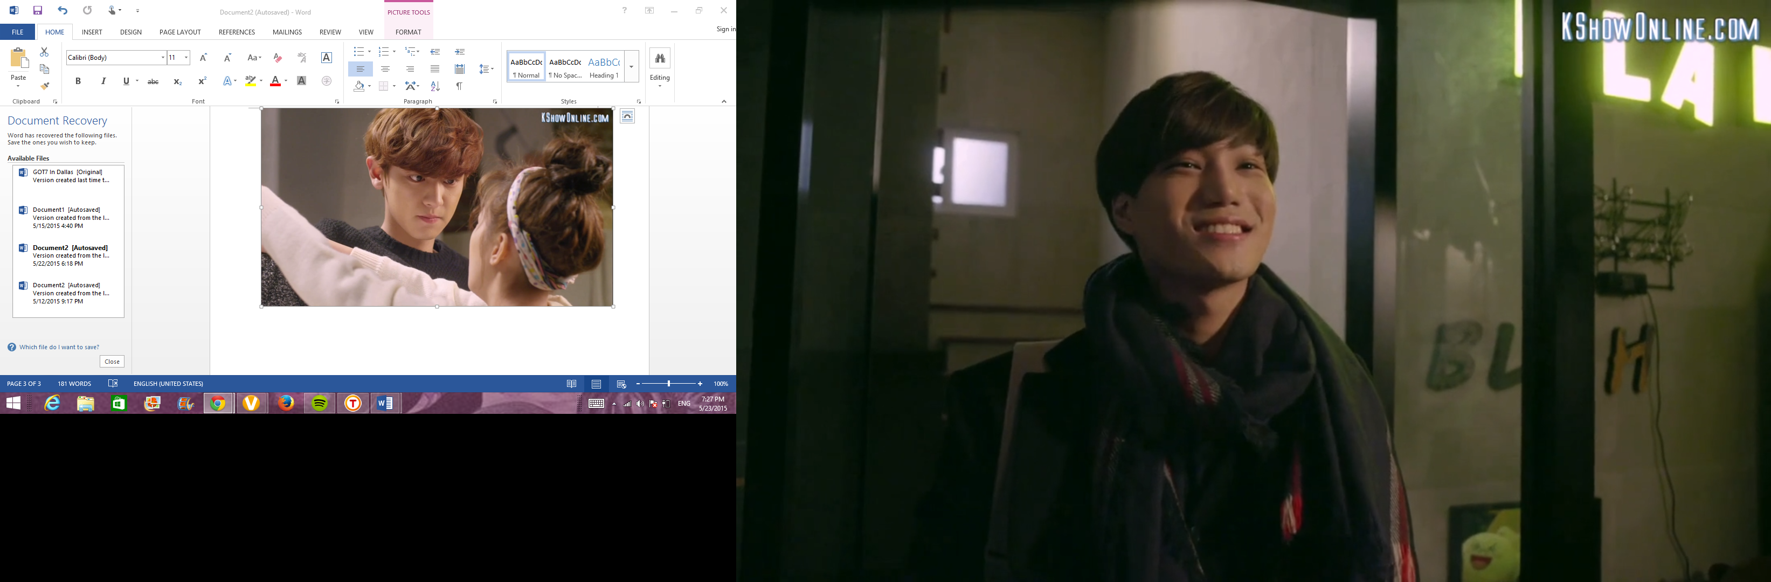Open the multilevel list dropdown
1771x582 pixels.
417,52
